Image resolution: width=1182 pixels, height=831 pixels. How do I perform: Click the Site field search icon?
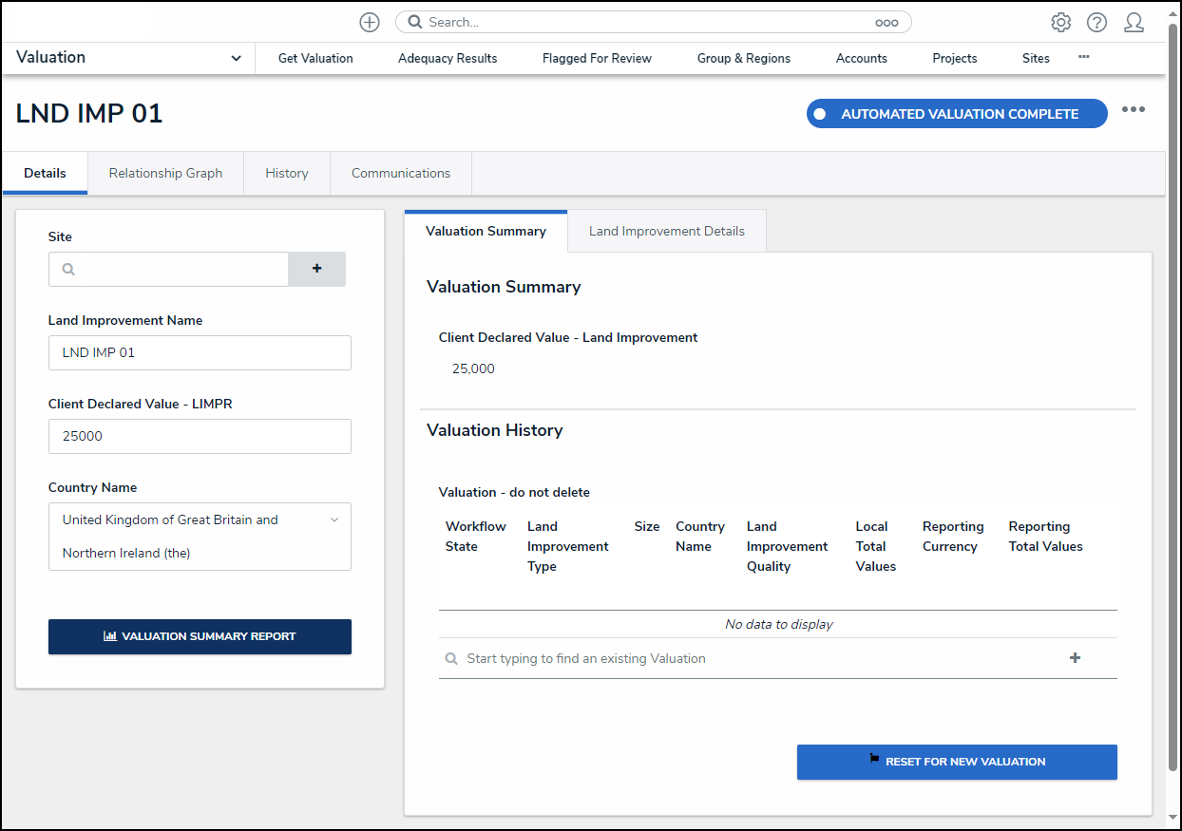click(68, 269)
